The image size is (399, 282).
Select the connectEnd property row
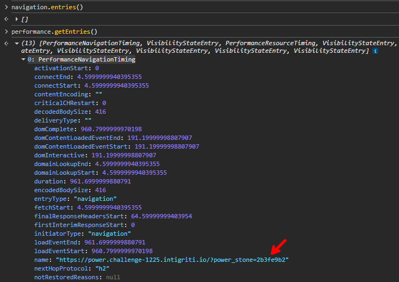coord(88,77)
